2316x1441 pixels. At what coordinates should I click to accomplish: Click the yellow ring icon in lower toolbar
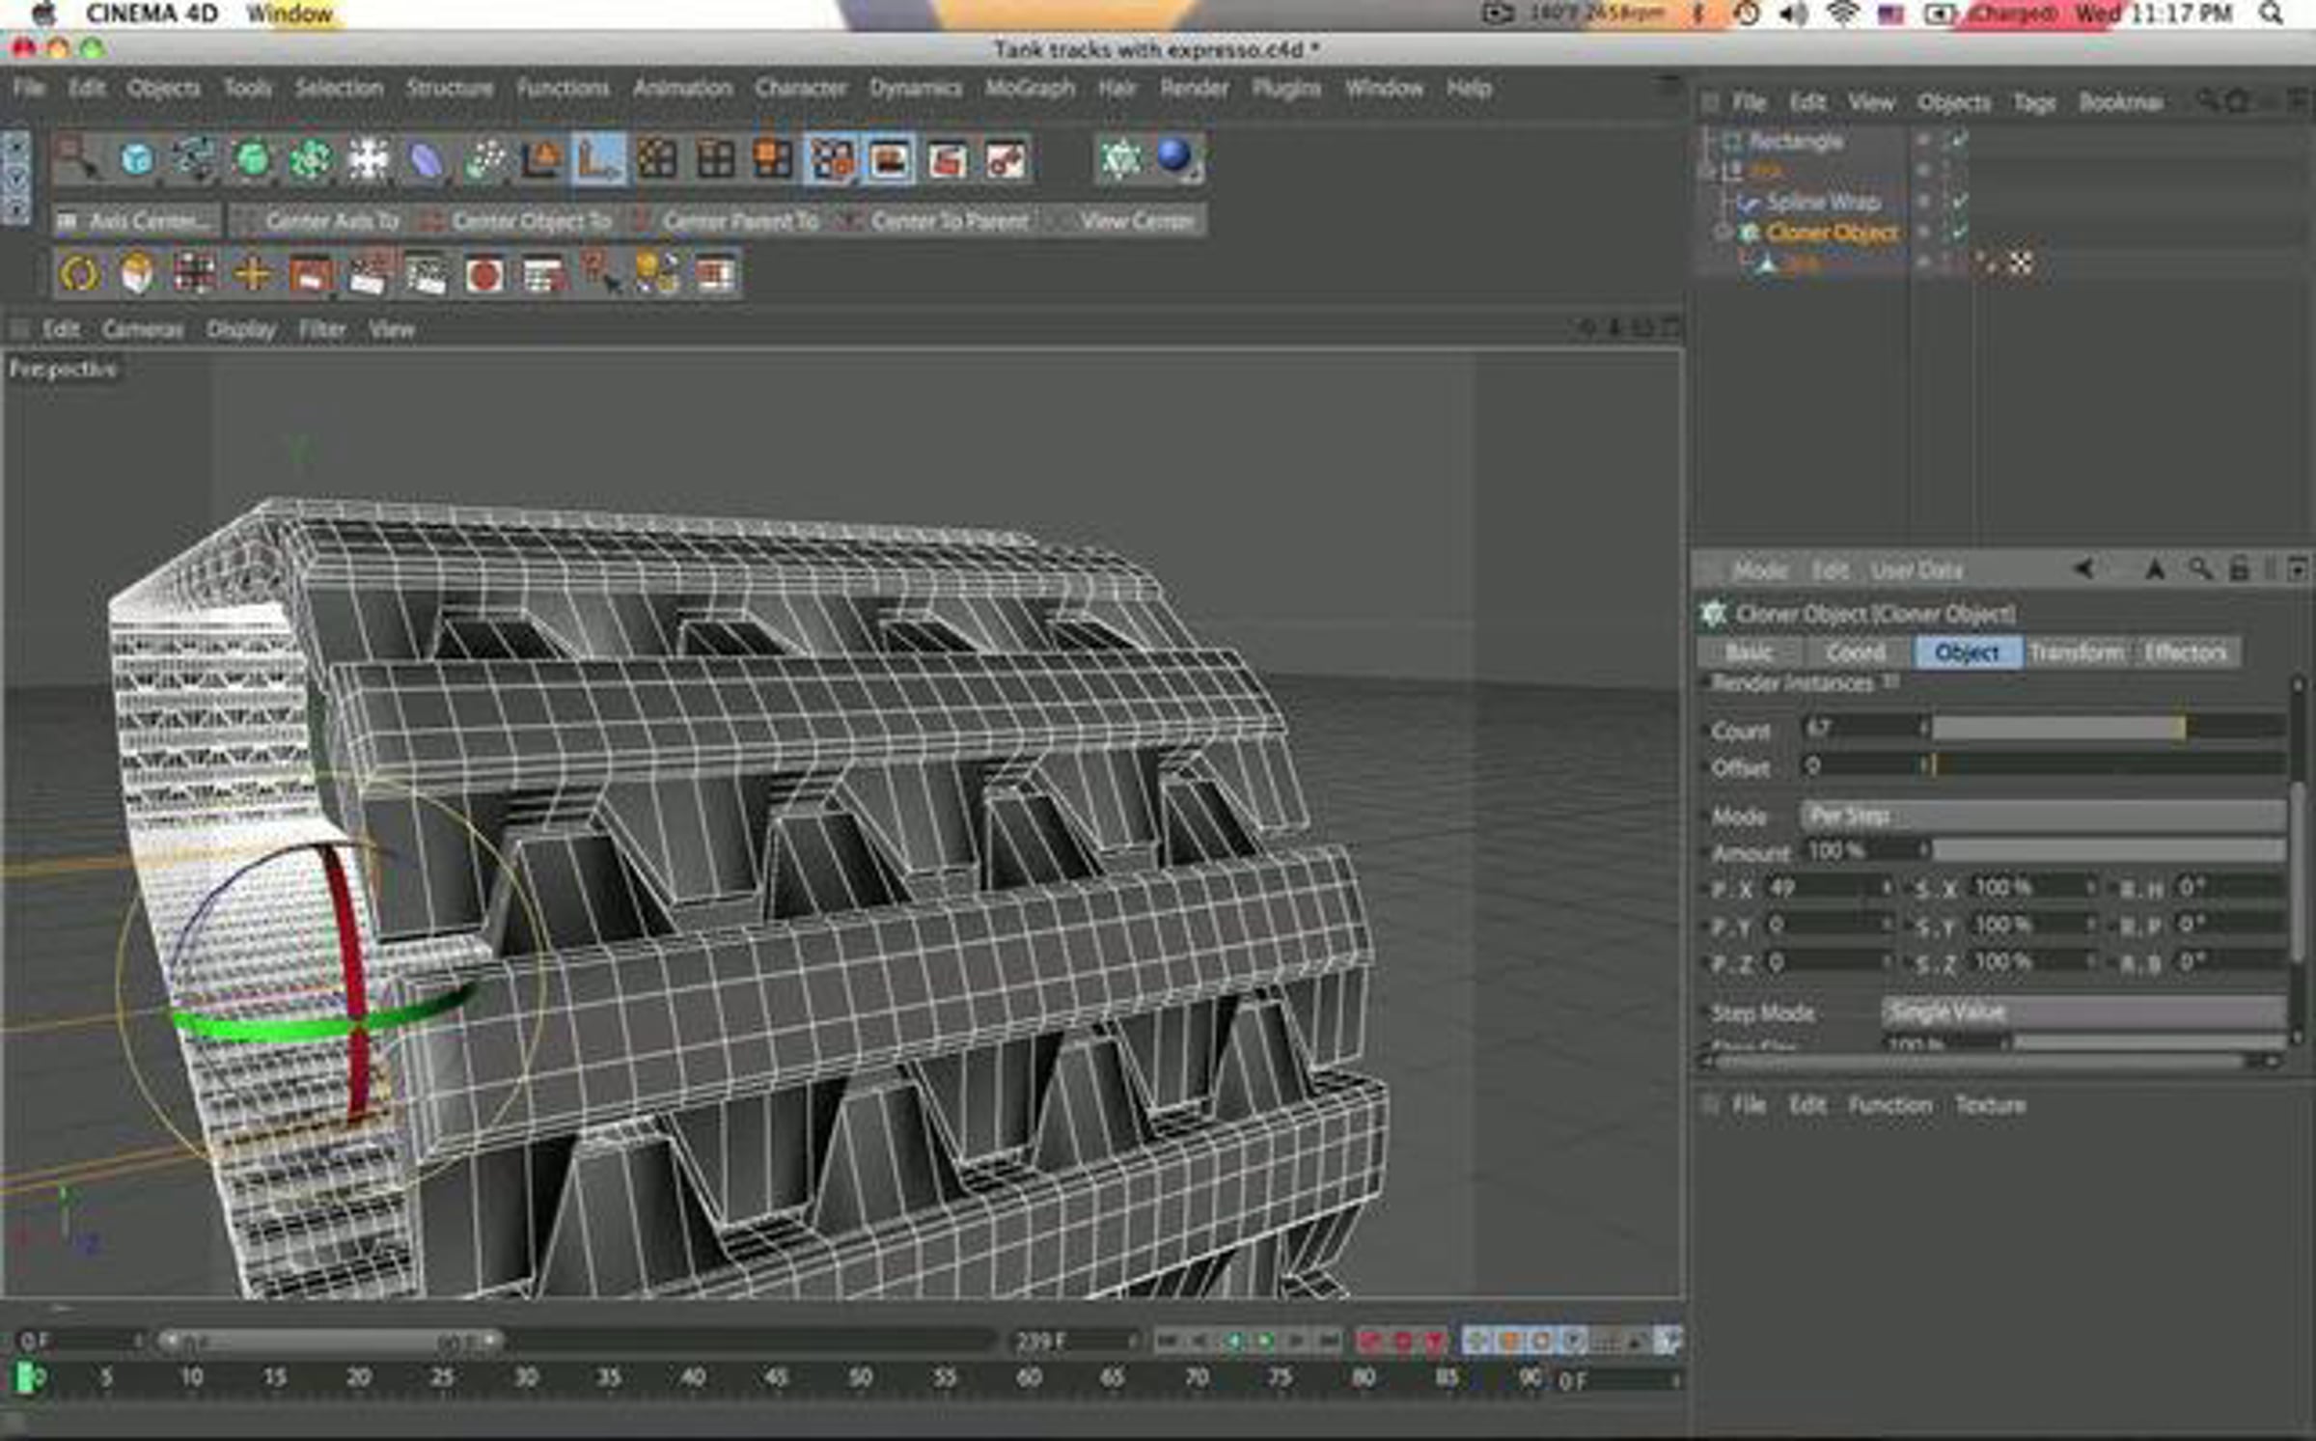pyautogui.click(x=79, y=274)
